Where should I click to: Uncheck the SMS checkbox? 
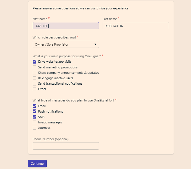coord(34,117)
